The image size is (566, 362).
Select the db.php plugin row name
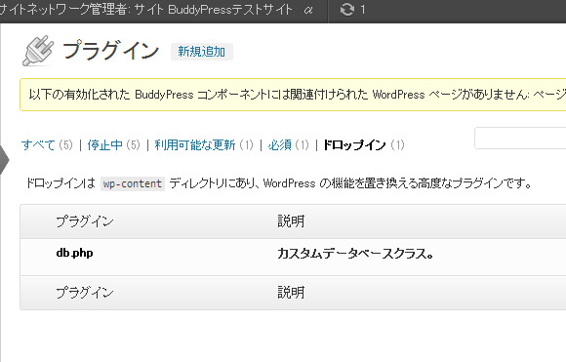75,253
